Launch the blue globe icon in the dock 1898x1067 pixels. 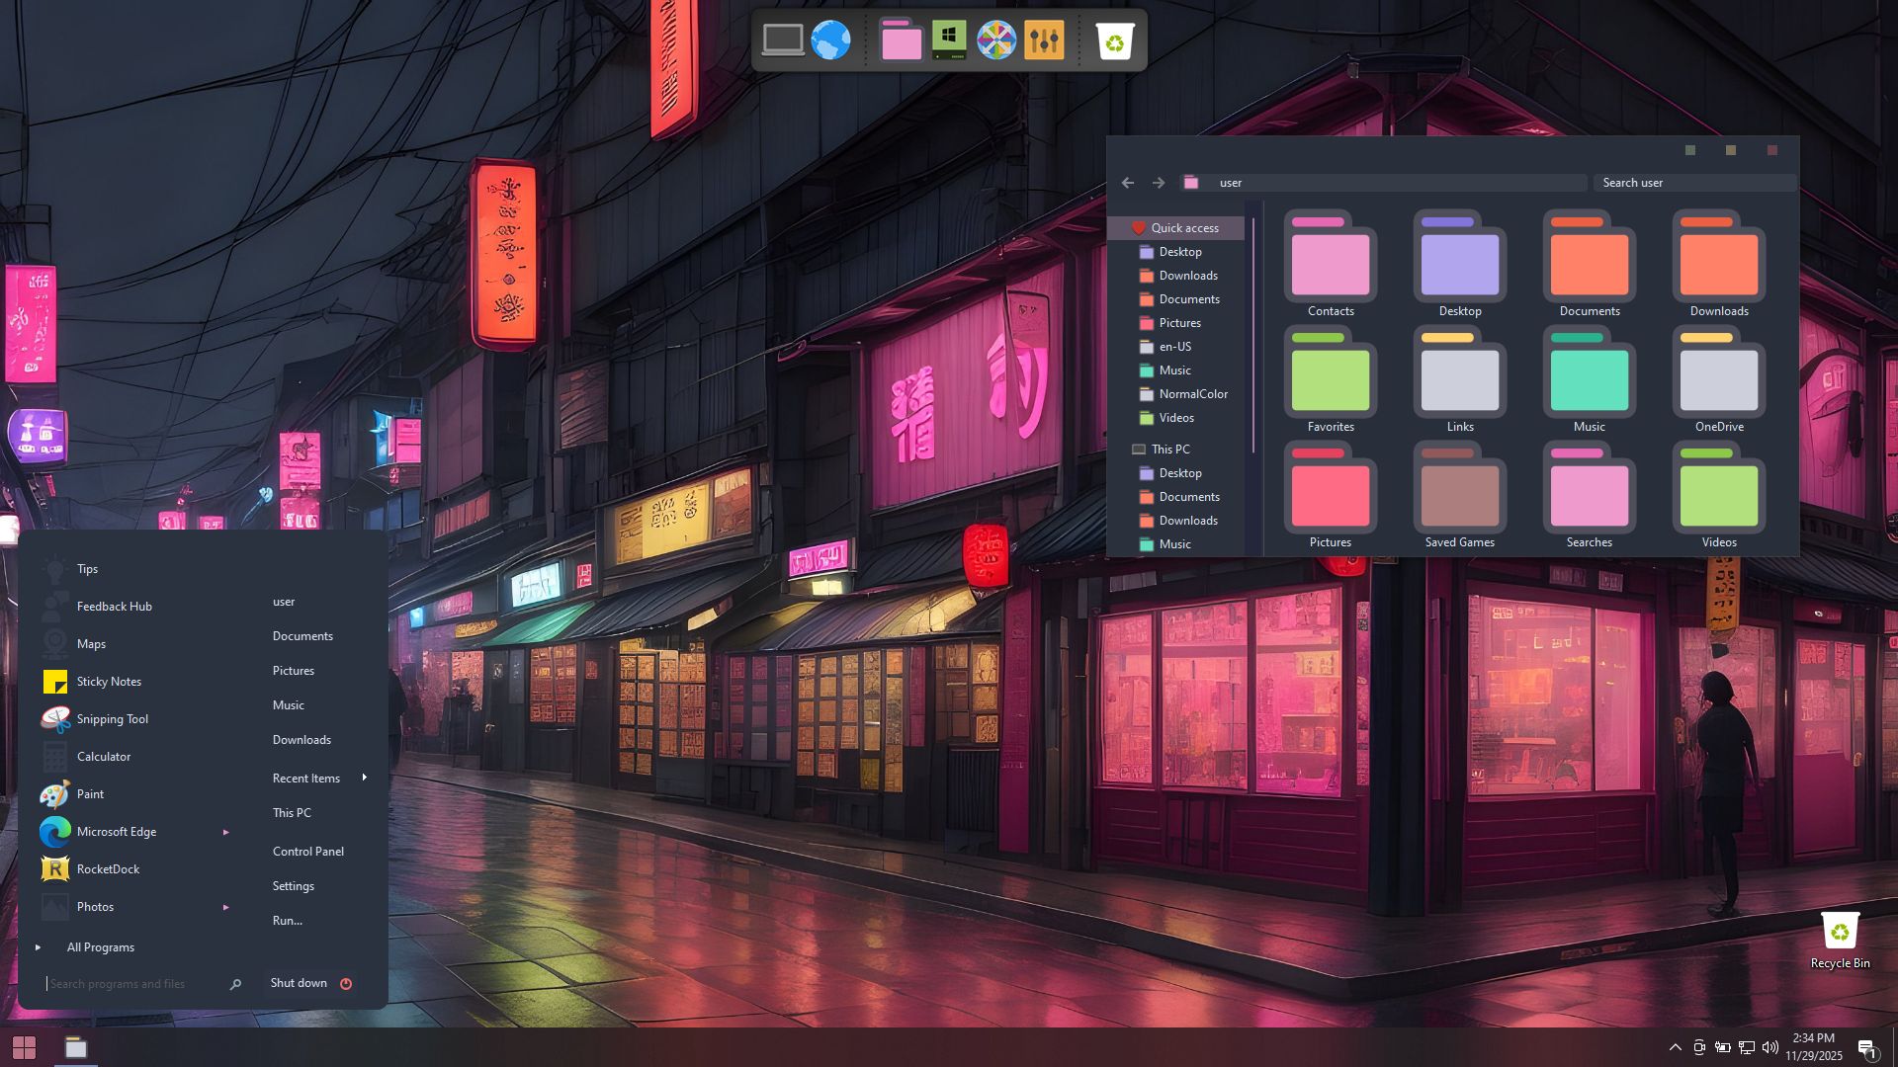click(x=830, y=41)
